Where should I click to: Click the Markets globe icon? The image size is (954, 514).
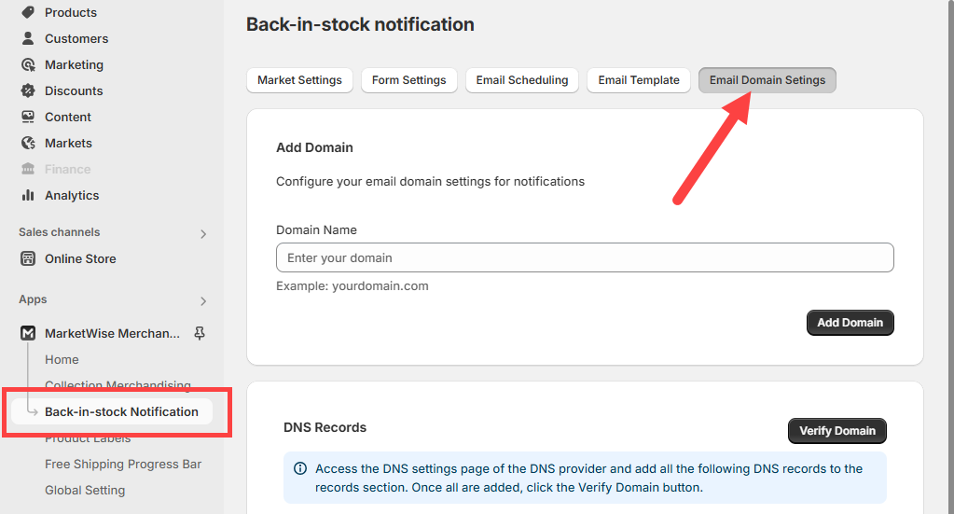28,143
